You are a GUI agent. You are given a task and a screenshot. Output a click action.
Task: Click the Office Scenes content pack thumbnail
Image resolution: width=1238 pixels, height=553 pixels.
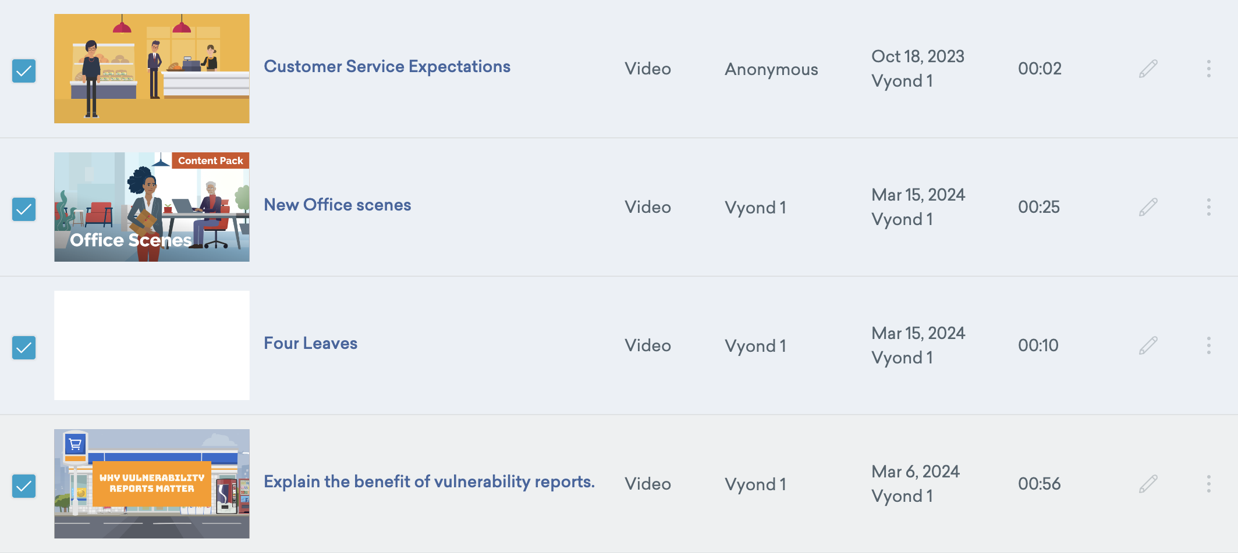151,207
